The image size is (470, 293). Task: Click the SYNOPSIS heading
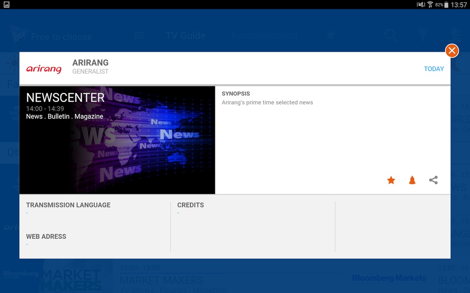coord(235,94)
